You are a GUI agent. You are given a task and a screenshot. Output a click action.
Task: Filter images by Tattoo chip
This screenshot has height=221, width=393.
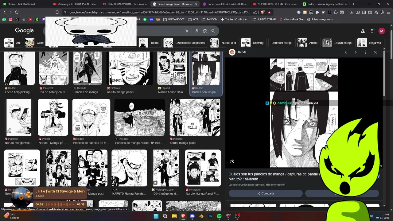tap(149, 43)
